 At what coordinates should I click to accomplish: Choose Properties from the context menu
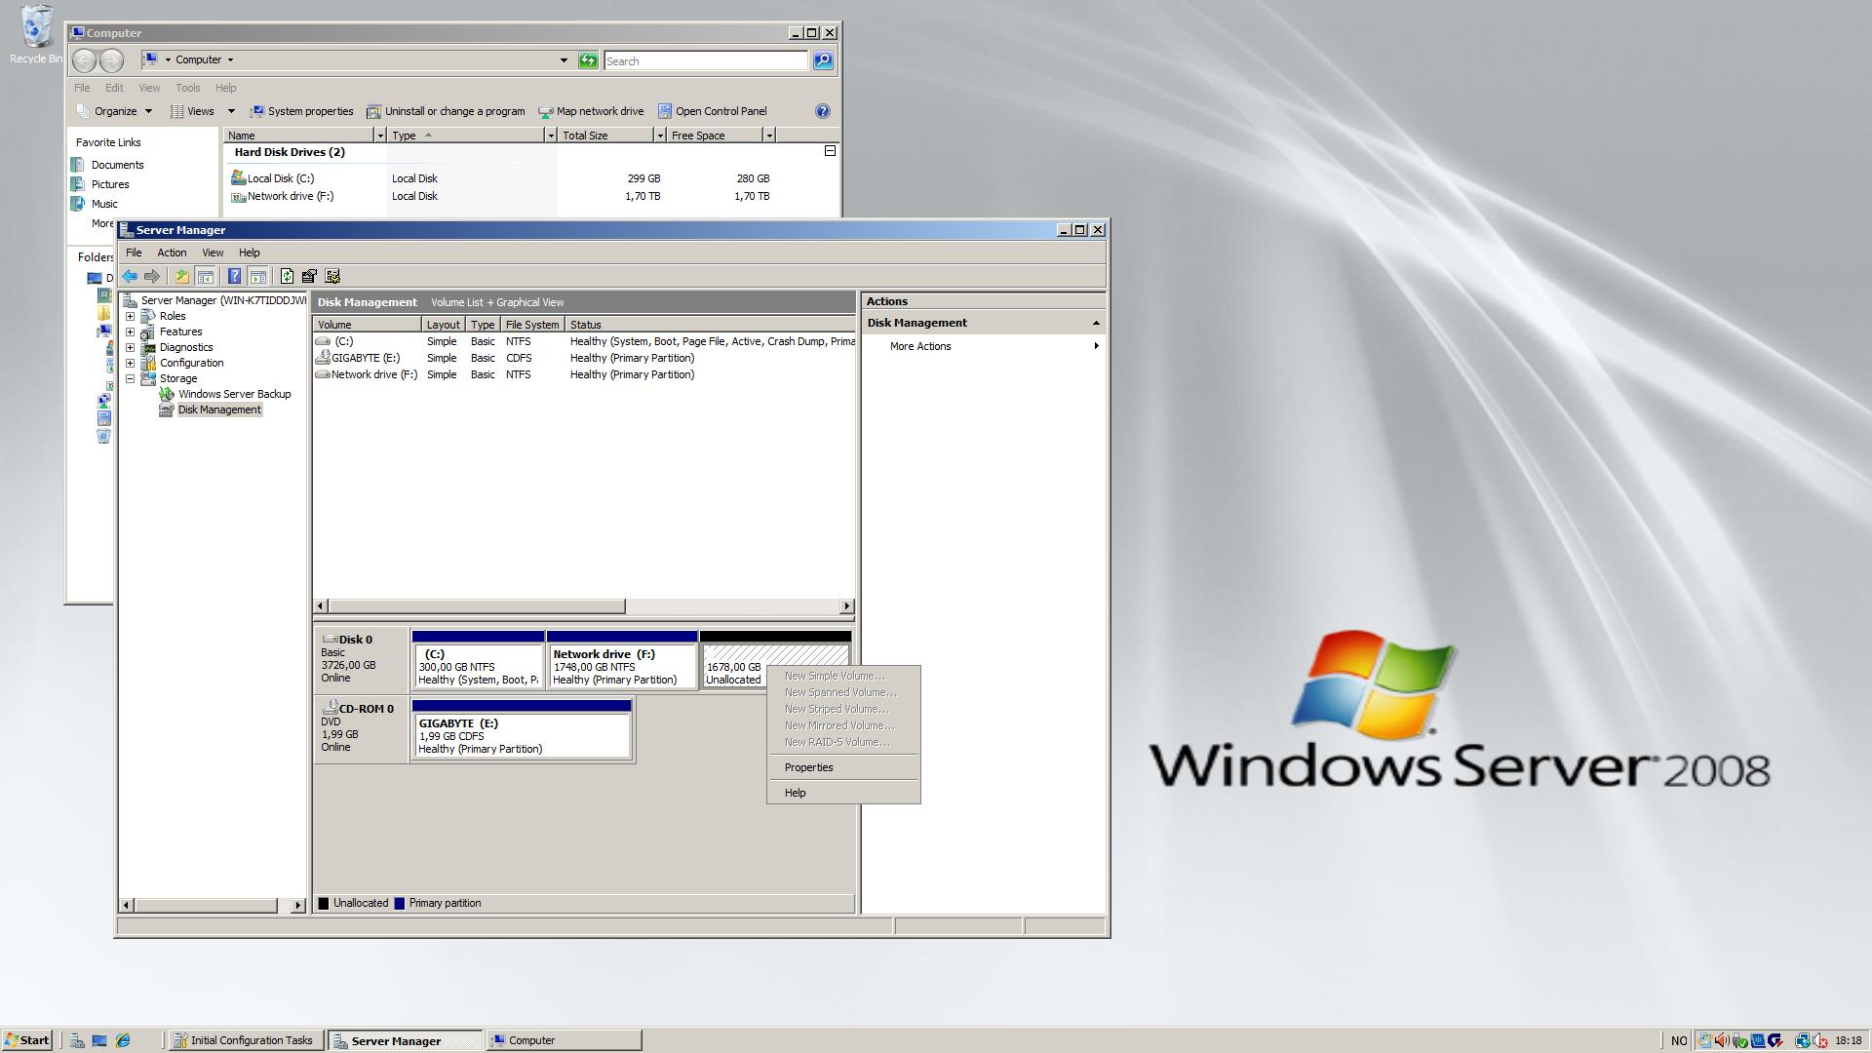click(843, 767)
